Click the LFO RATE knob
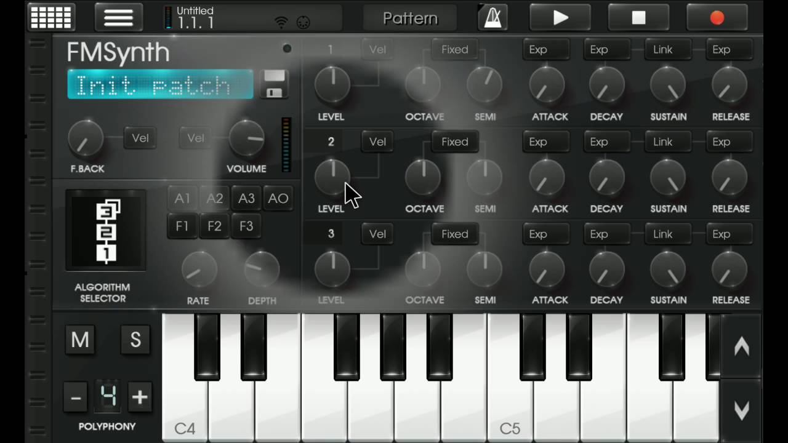This screenshot has height=443, width=788. pos(199,269)
